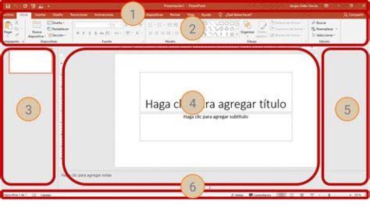Open the Ayuda tab
This screenshot has width=370, height=206.
click(206, 14)
